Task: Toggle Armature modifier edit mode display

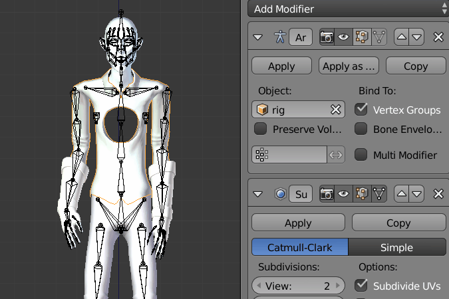Action: tap(362, 37)
